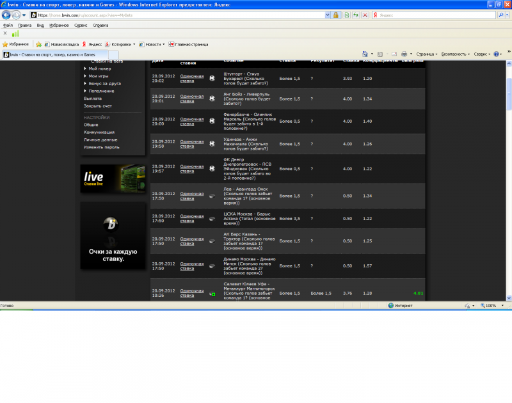Click the page vertical scrollbar down arrow
This screenshot has height=403, width=512.
pyautogui.click(x=509, y=298)
